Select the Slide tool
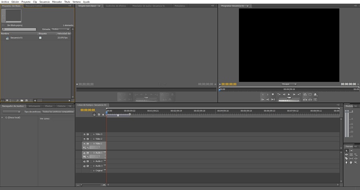This screenshot has width=360, height=190. point(356,158)
